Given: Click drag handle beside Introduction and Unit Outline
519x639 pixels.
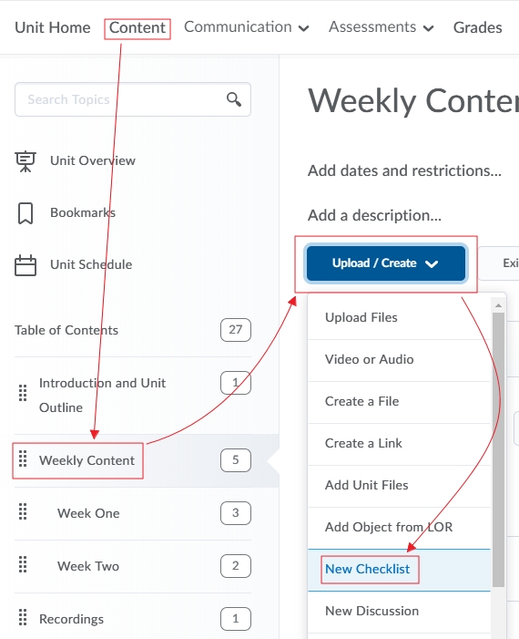Looking at the screenshot, I should (x=23, y=393).
